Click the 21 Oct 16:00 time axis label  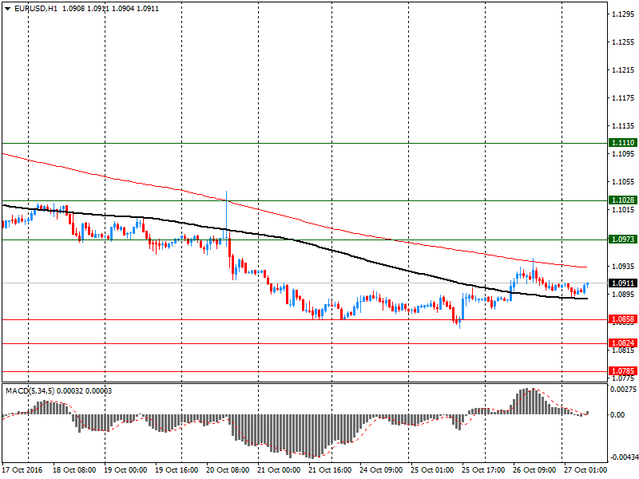[x=330, y=470]
